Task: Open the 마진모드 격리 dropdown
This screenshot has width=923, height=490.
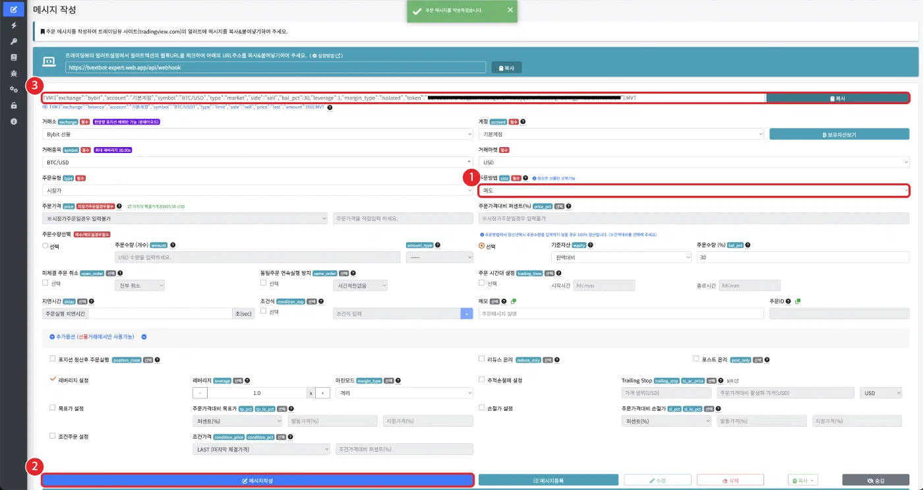Action: click(404, 392)
